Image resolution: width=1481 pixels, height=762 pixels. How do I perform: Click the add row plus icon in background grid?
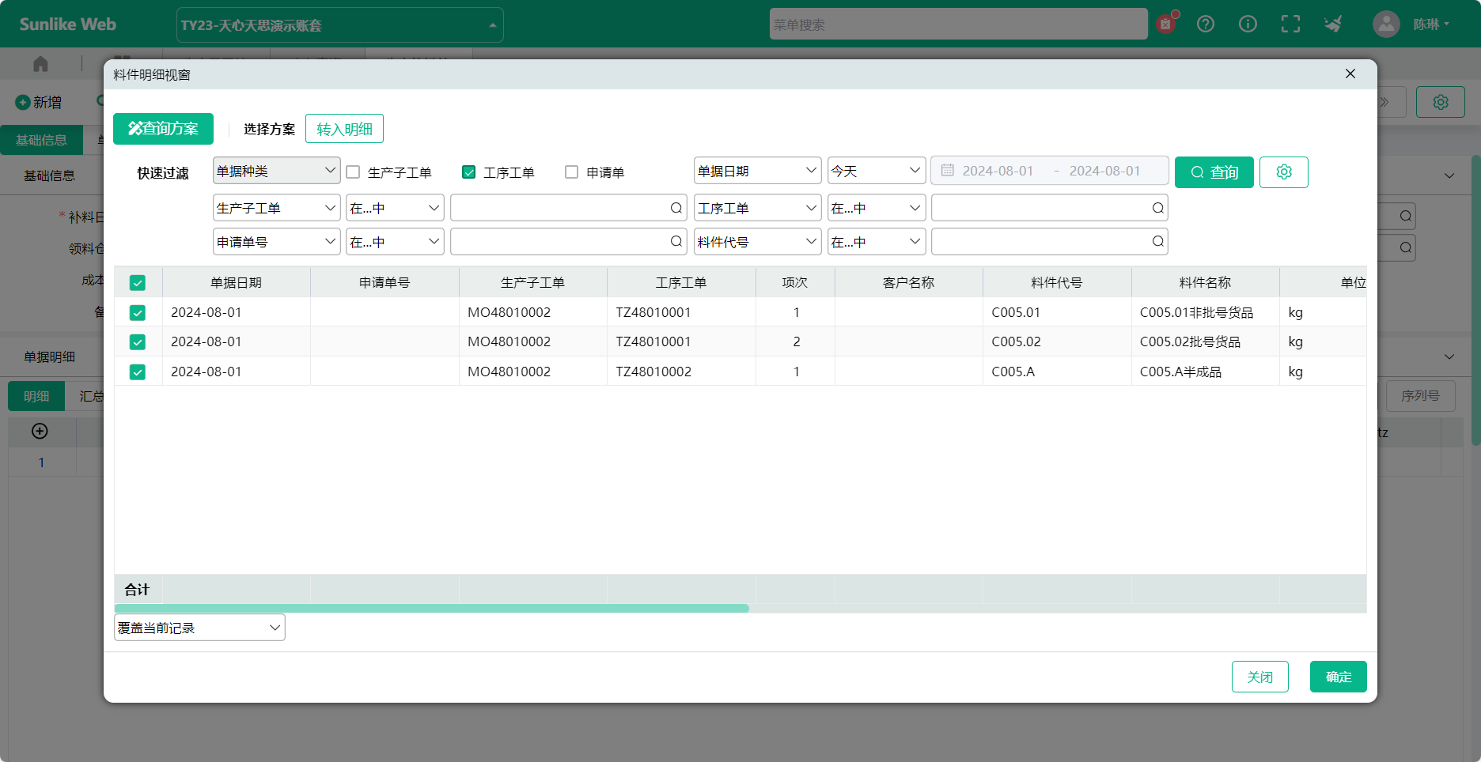pyautogui.click(x=40, y=431)
